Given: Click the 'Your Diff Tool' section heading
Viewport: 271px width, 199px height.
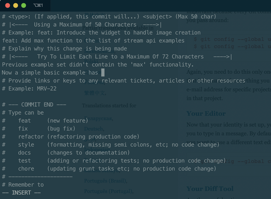Looking at the screenshot, I should click(x=210, y=189).
